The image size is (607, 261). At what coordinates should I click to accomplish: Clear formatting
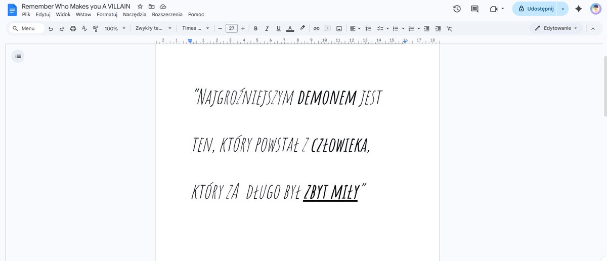(449, 28)
